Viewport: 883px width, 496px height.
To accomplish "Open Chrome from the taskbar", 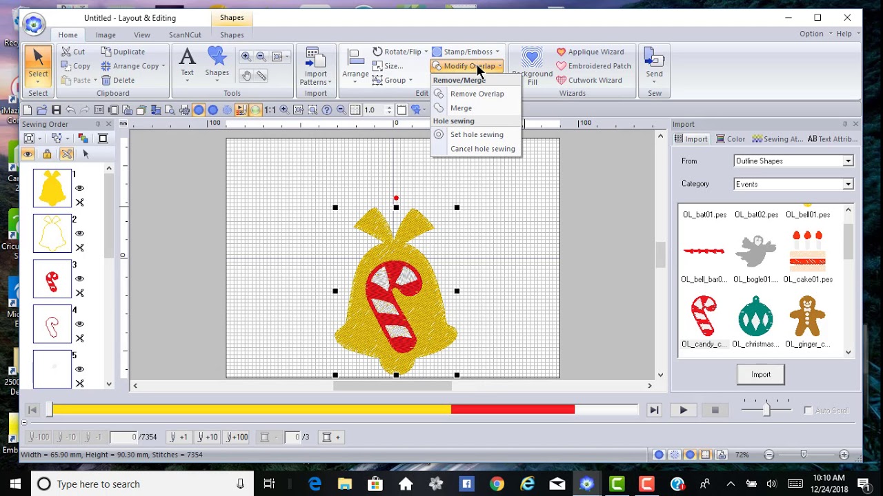I will [497, 484].
